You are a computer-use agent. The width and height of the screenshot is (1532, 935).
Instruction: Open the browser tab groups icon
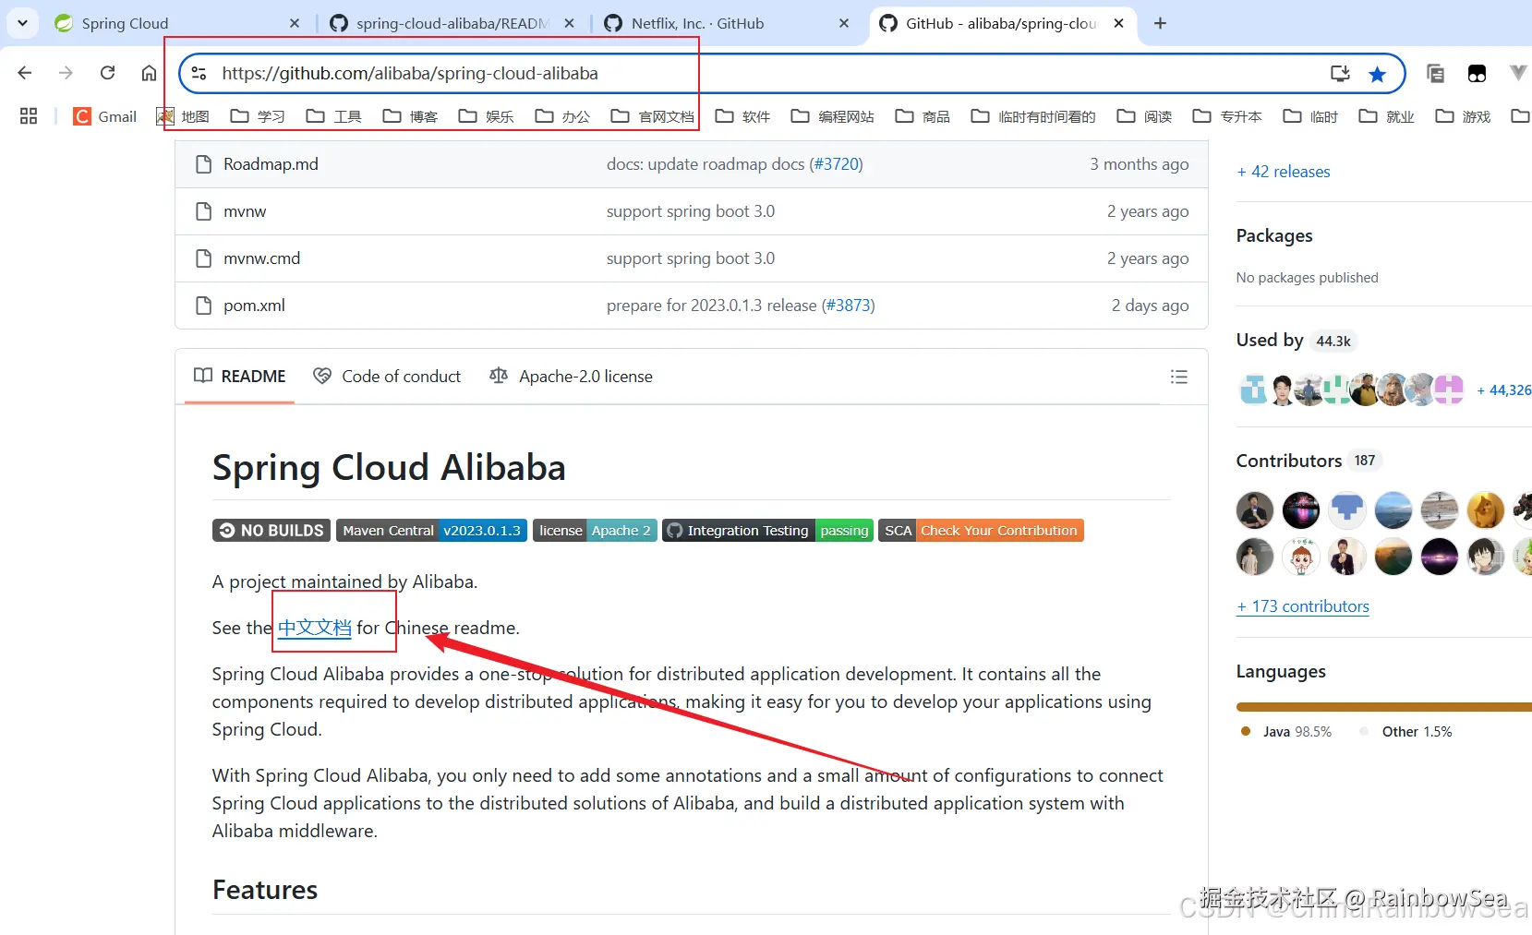(1435, 73)
